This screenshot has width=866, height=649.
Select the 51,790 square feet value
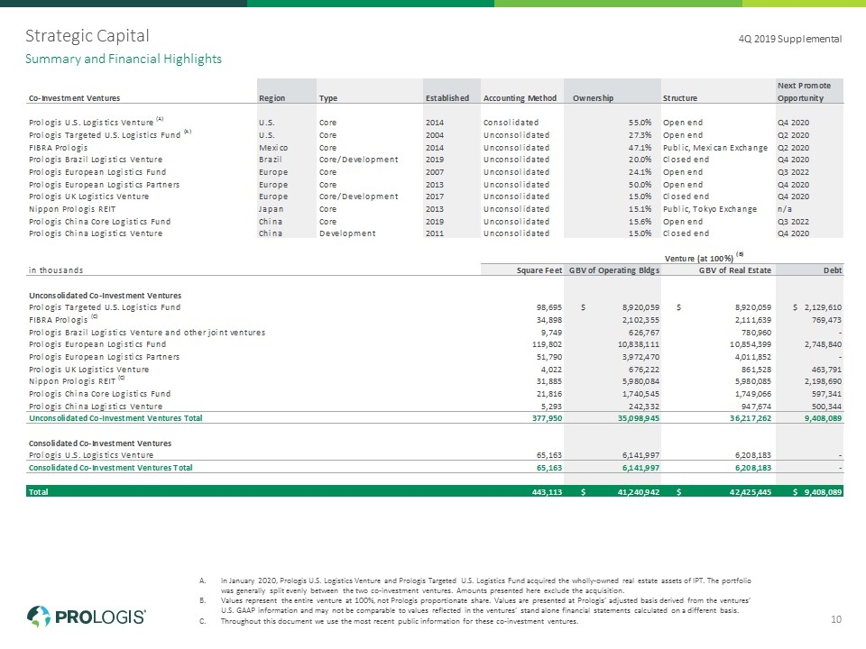548,357
